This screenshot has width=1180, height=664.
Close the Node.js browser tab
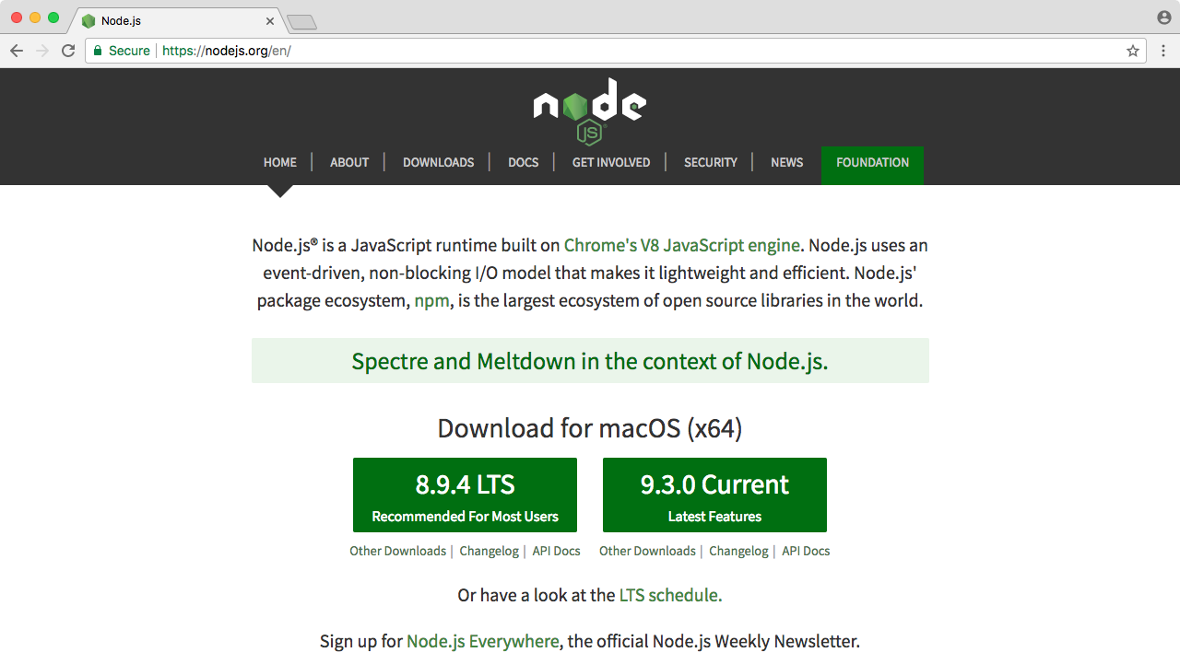point(270,20)
